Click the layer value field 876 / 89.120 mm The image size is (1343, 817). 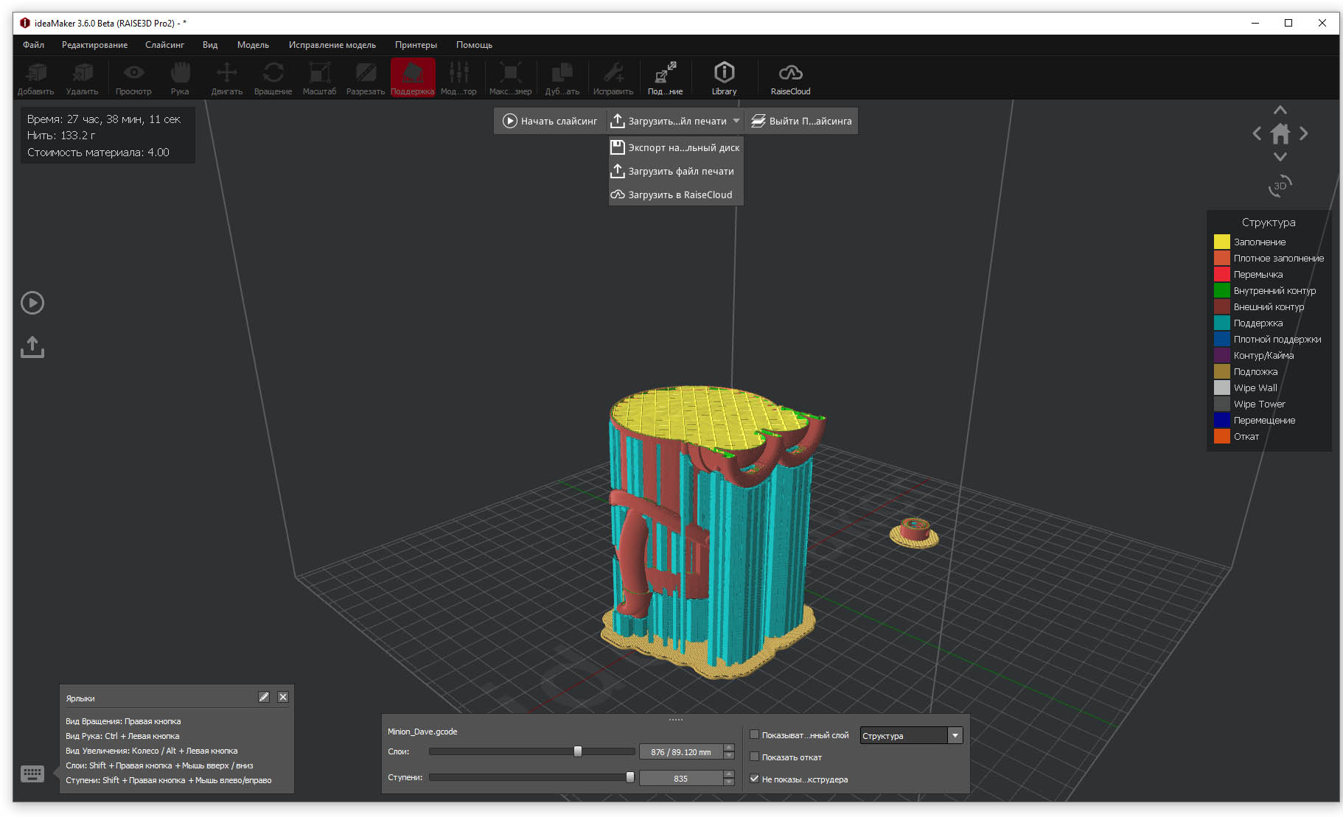[681, 752]
